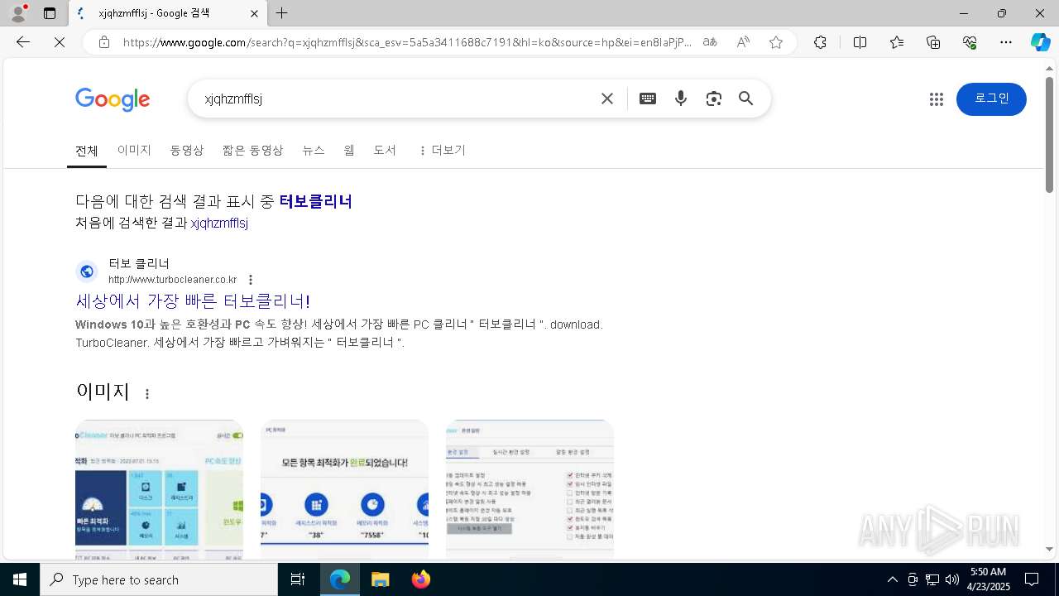1059x596 pixels.
Task: Open first TurboCleaner image thumbnail
Action: click(159, 489)
